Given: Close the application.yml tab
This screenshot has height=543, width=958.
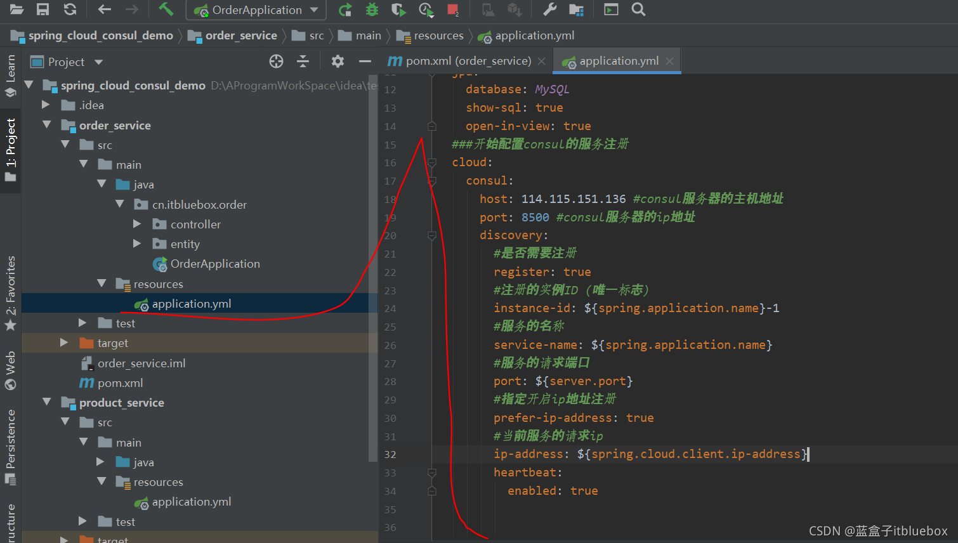Looking at the screenshot, I should [x=669, y=62].
